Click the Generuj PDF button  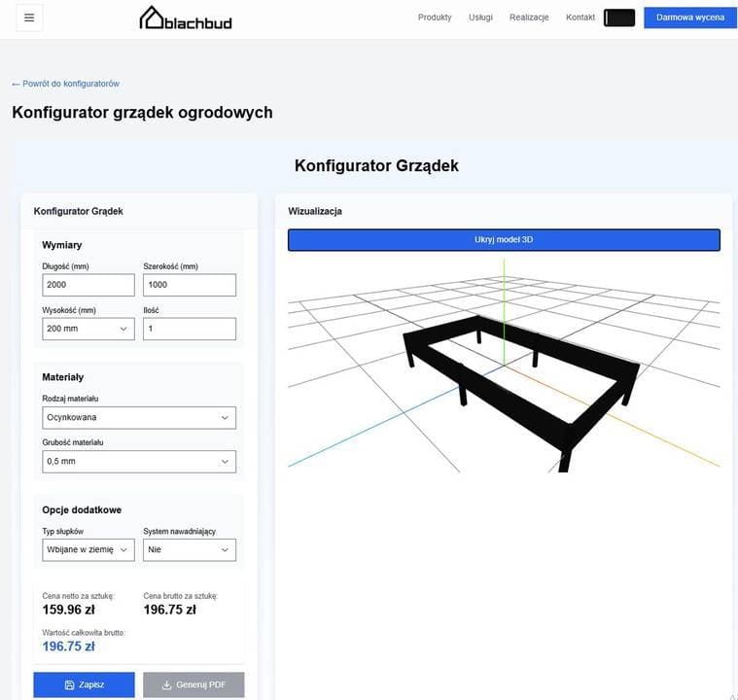coord(193,684)
